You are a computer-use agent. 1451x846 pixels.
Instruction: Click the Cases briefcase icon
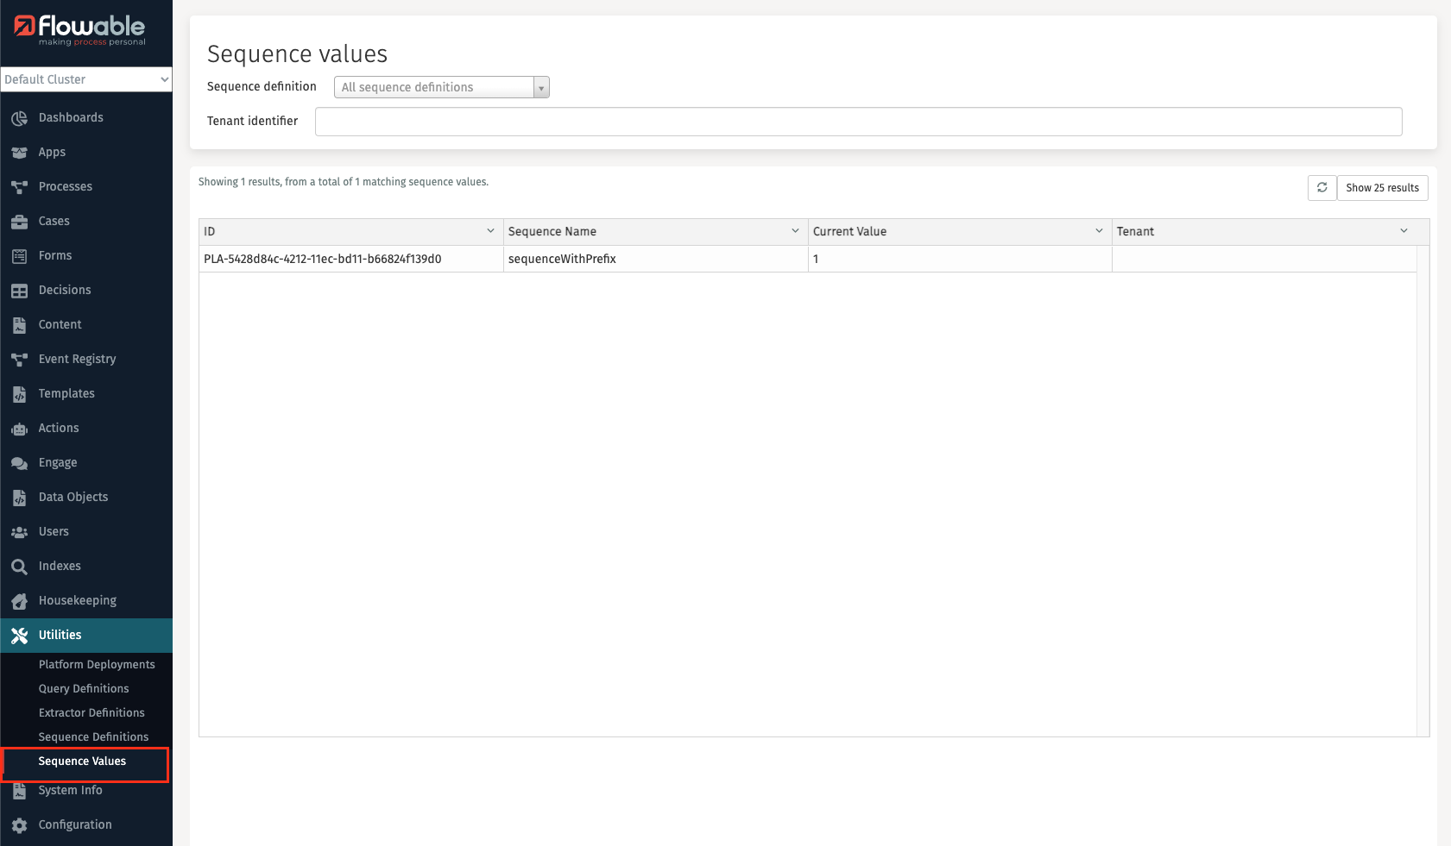19,222
